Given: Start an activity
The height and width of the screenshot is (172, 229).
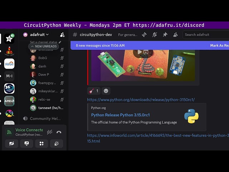Looking at the screenshot, I should click(x=42, y=143).
